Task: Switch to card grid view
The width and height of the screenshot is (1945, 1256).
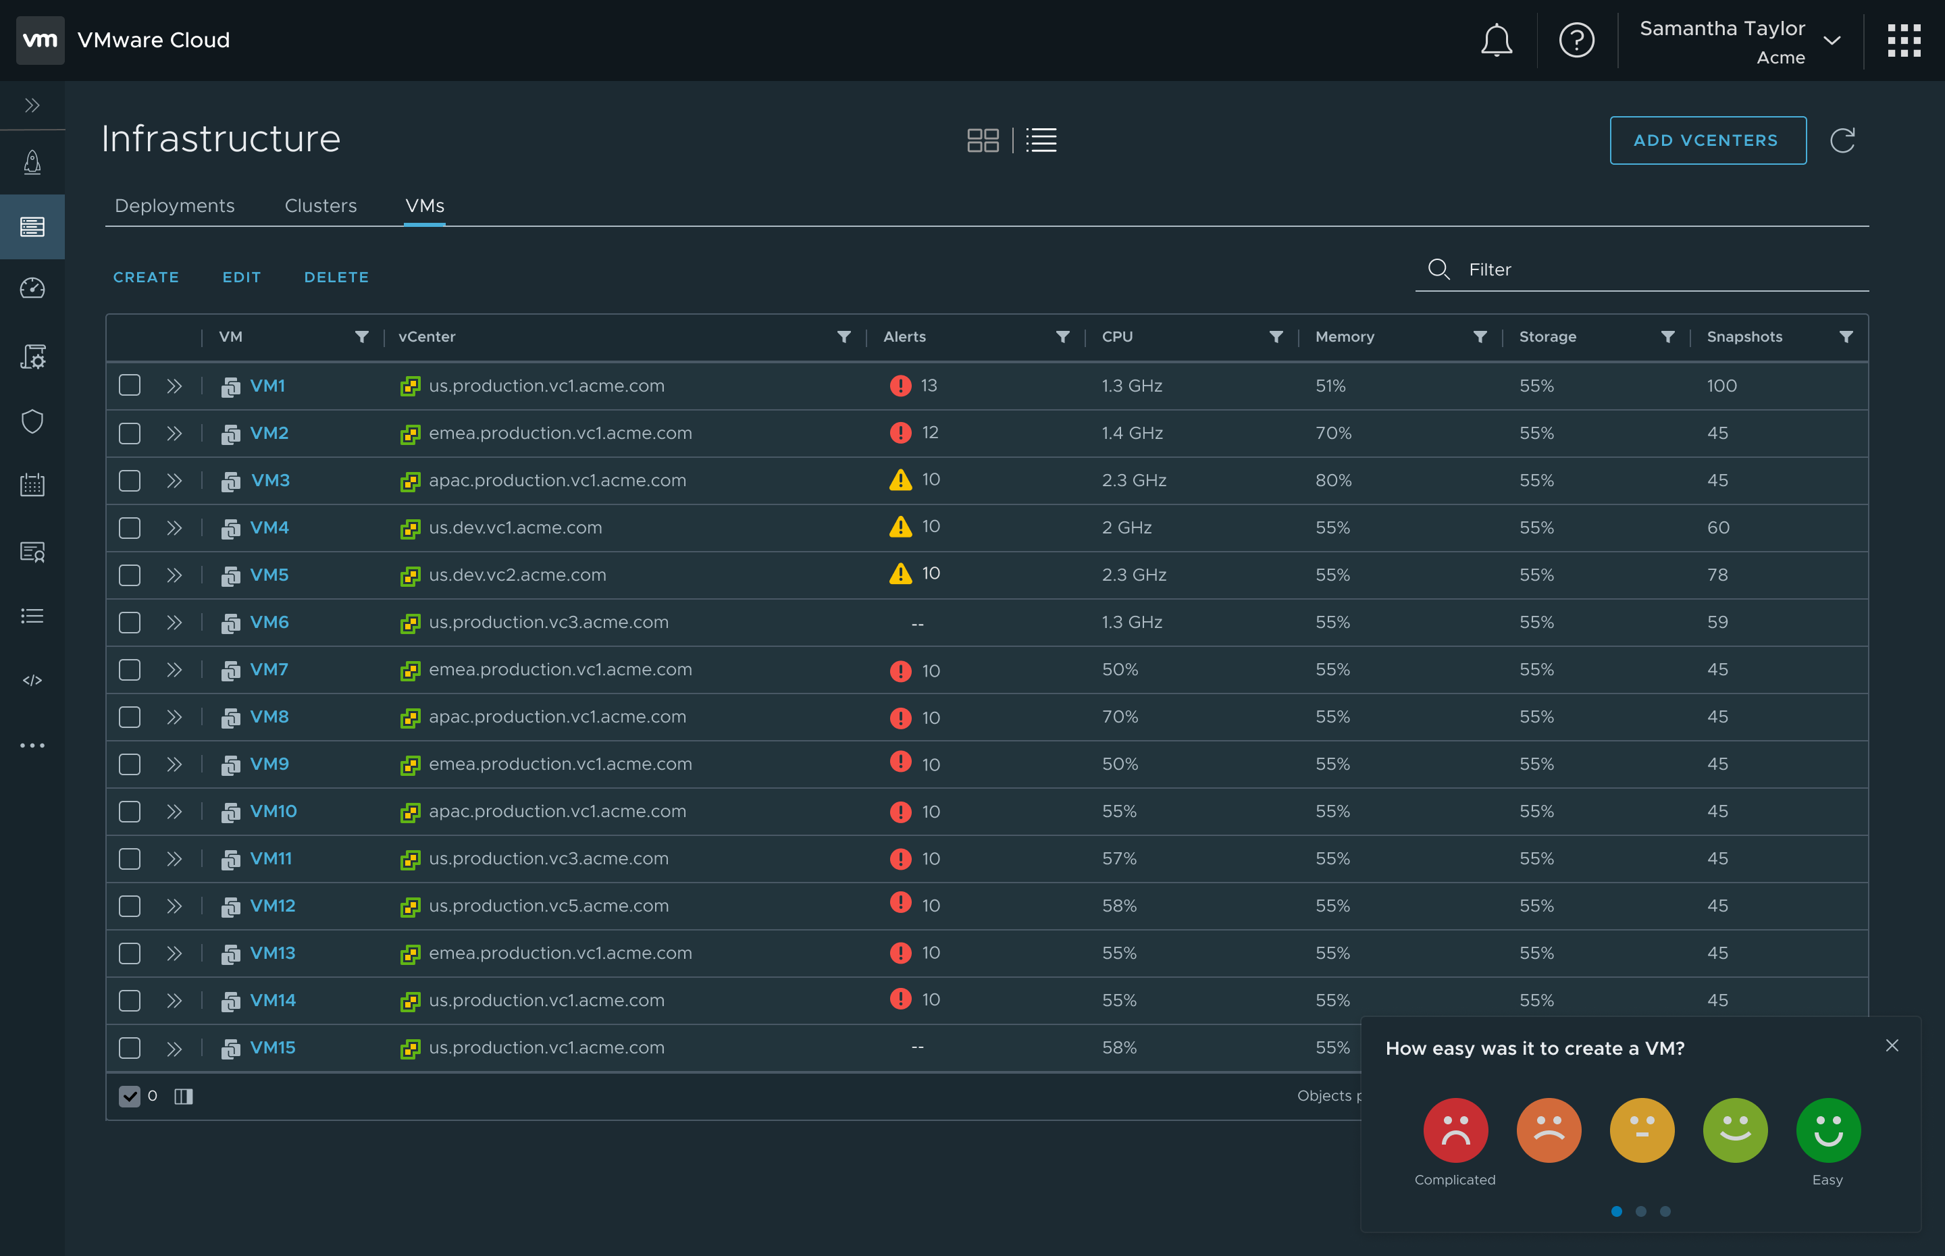Action: [x=983, y=140]
